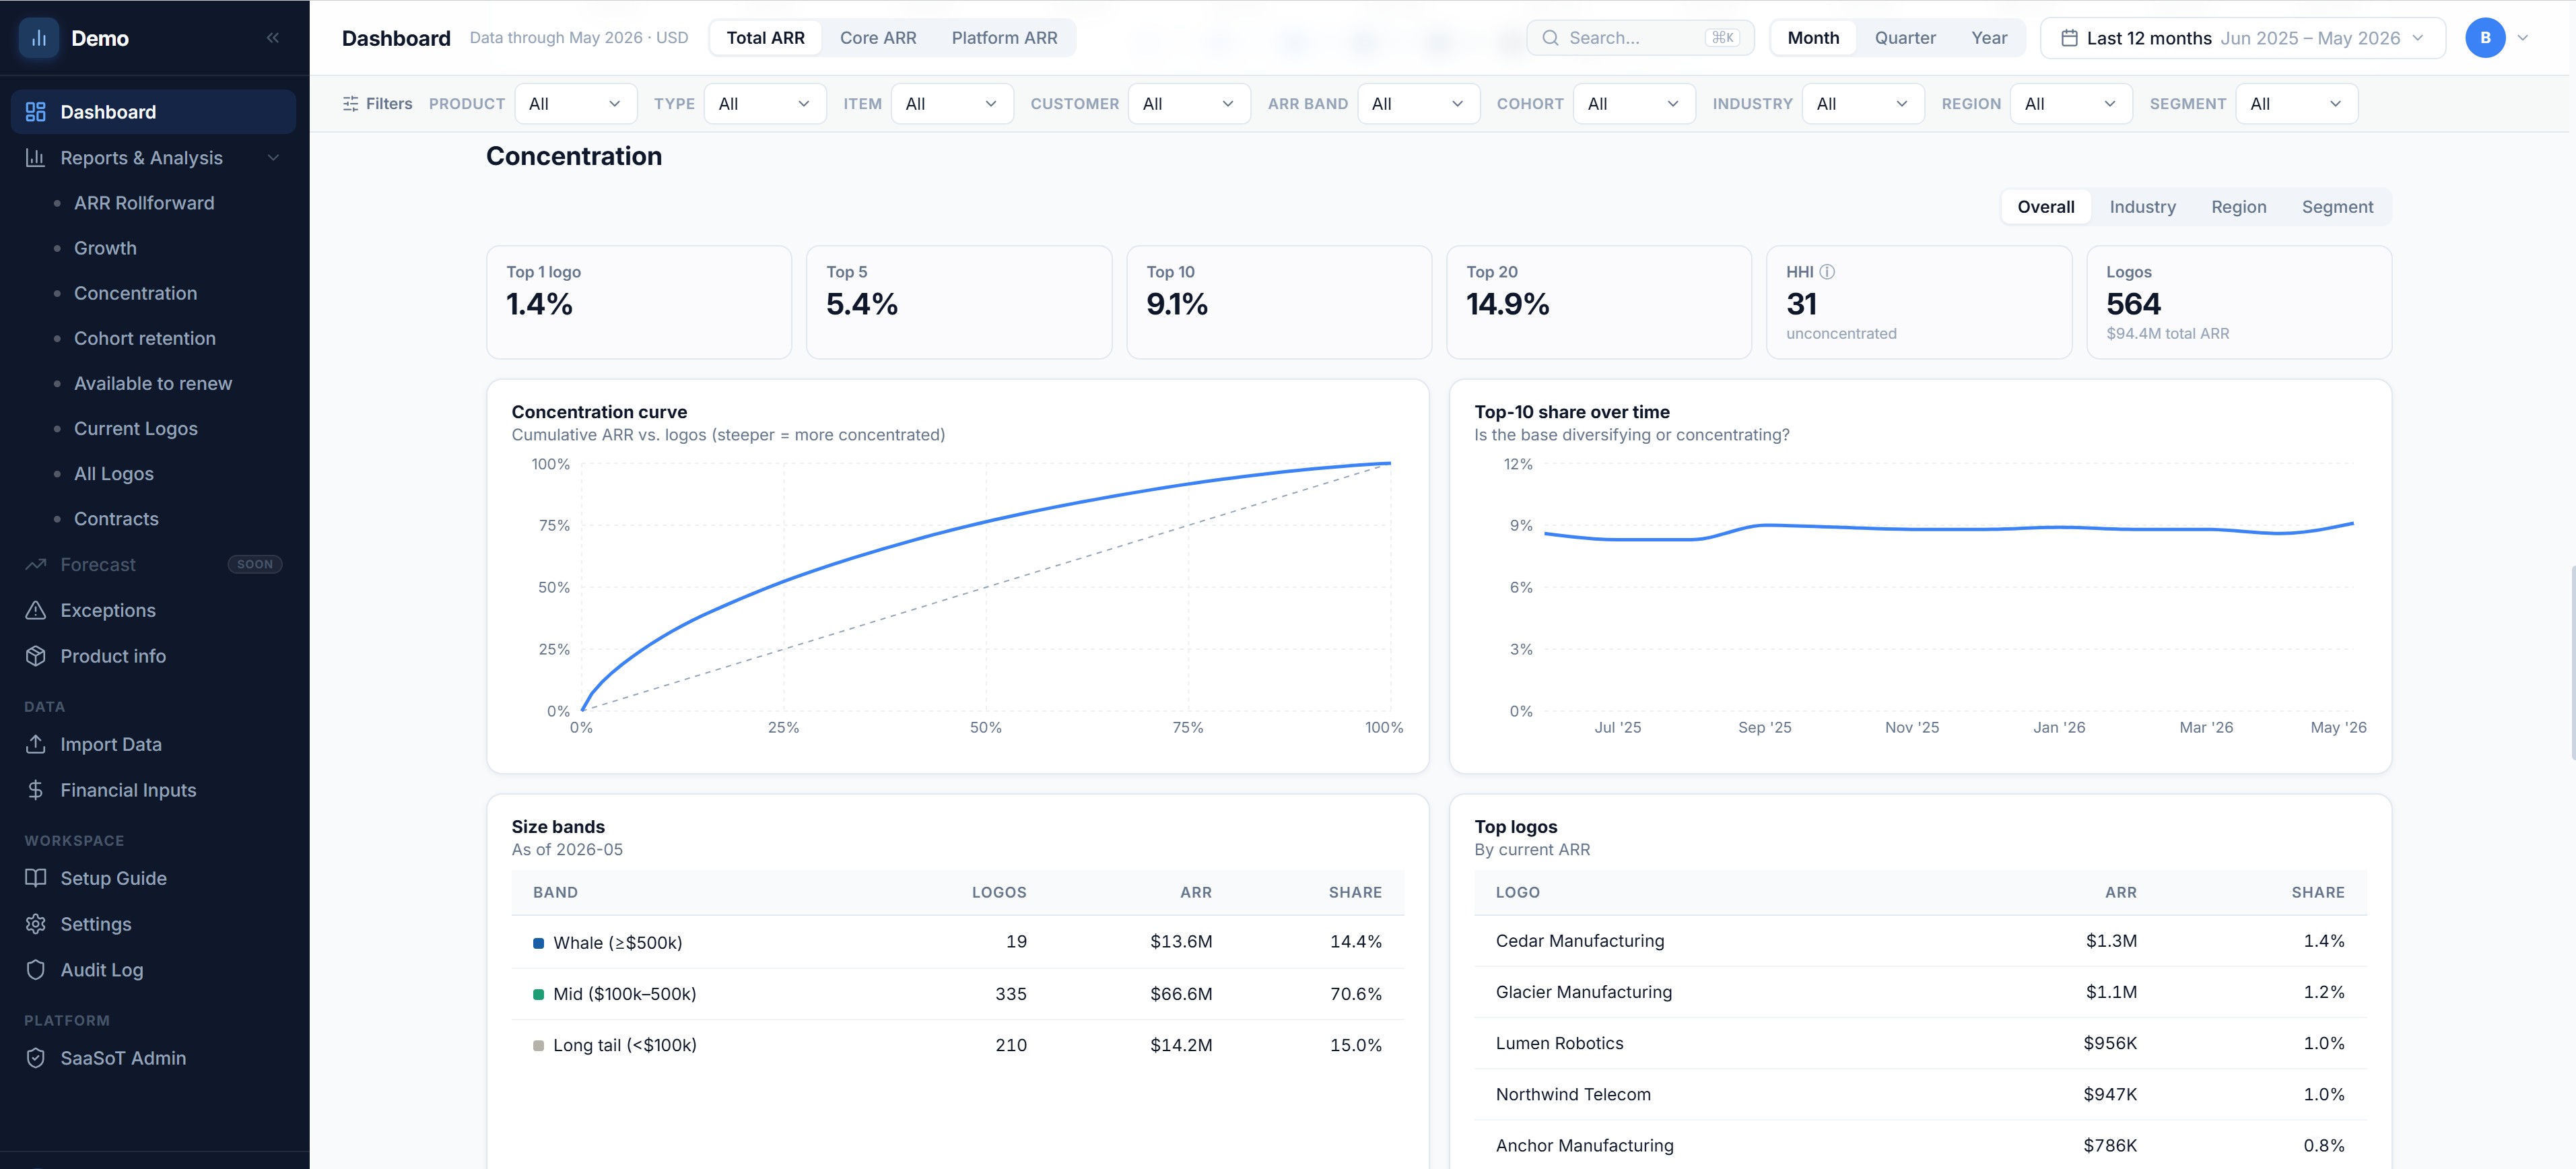2576x1169 pixels.
Task: Open the ITEM filter dropdown
Action: [952, 104]
